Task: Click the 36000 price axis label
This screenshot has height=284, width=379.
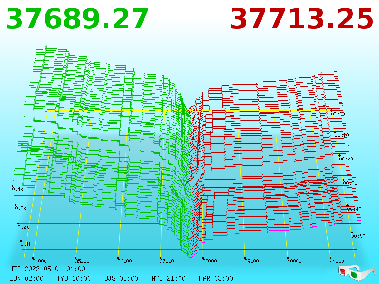Action: (x=125, y=261)
